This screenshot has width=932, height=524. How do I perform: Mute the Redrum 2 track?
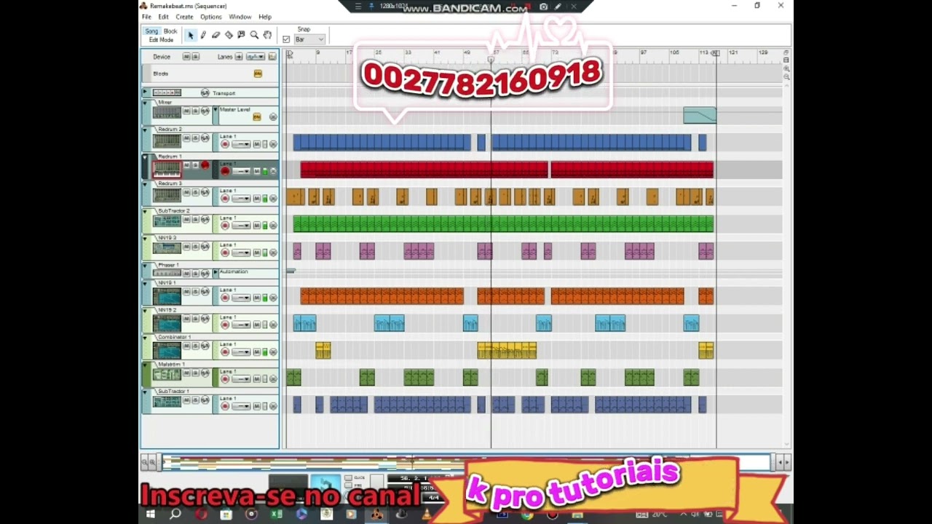186,138
